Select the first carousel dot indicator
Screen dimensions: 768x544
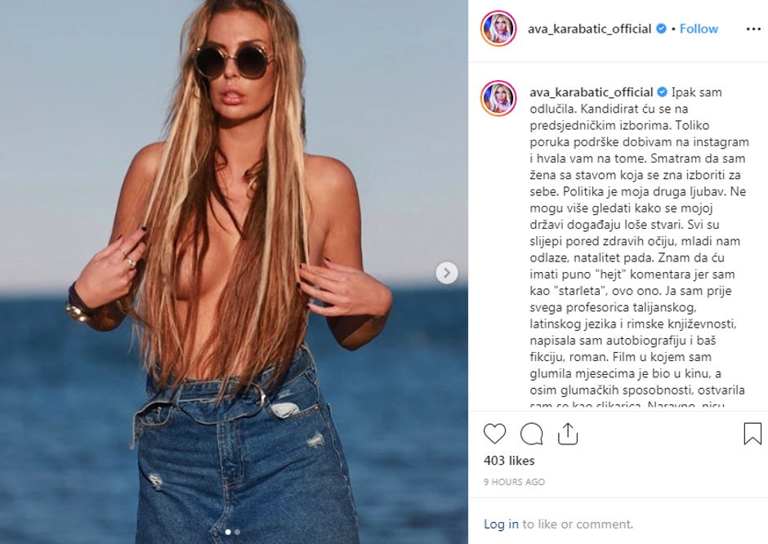click(x=228, y=532)
